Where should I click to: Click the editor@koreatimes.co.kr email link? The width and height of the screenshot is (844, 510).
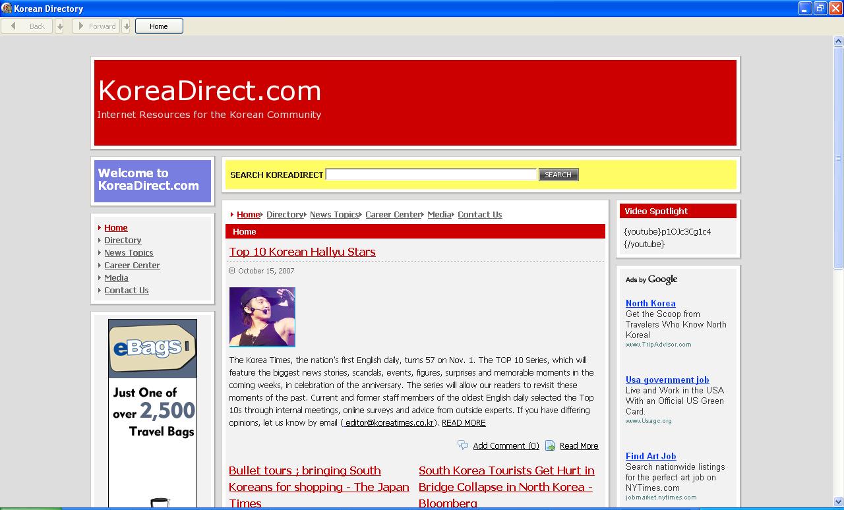(x=388, y=423)
